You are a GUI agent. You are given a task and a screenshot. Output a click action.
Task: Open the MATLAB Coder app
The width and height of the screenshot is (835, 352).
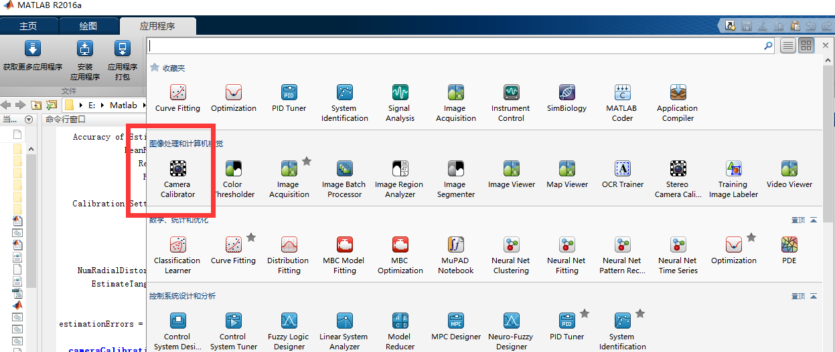coord(622,103)
